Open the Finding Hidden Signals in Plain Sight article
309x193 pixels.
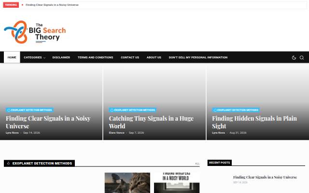[x=254, y=122]
